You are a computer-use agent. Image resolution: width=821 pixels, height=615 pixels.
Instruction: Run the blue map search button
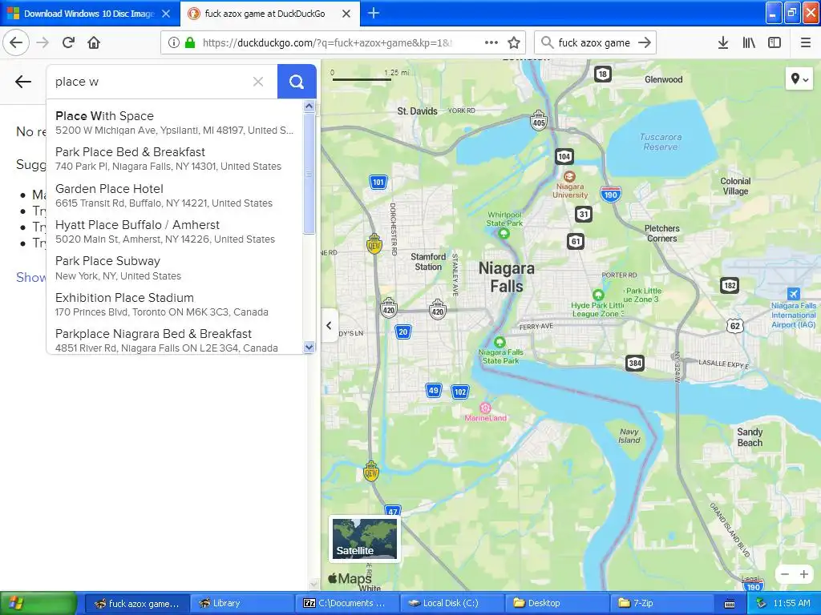(x=297, y=82)
